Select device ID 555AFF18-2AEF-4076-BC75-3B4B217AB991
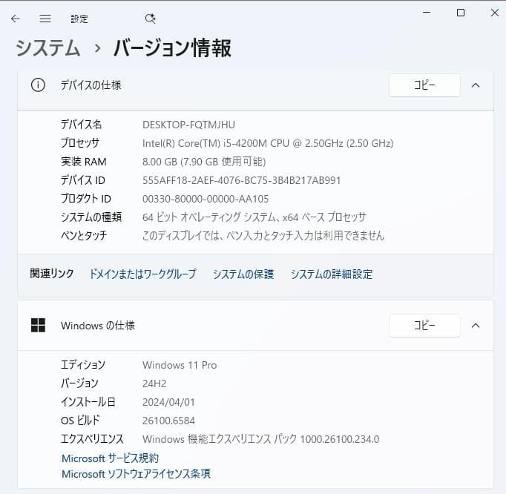506x494 pixels. 241,180
